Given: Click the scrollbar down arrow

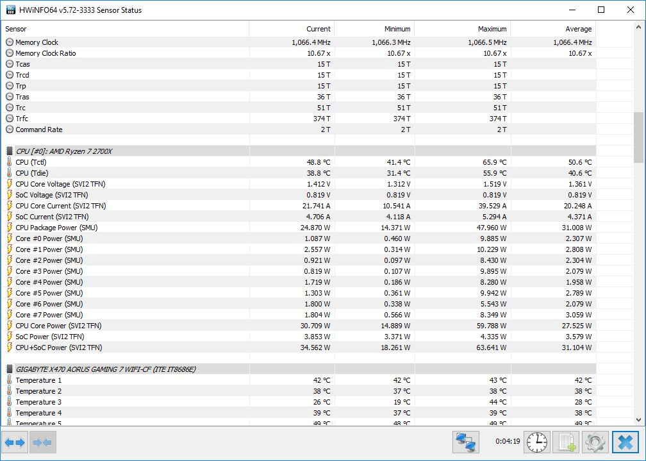Looking at the screenshot, I should pyautogui.click(x=638, y=420).
